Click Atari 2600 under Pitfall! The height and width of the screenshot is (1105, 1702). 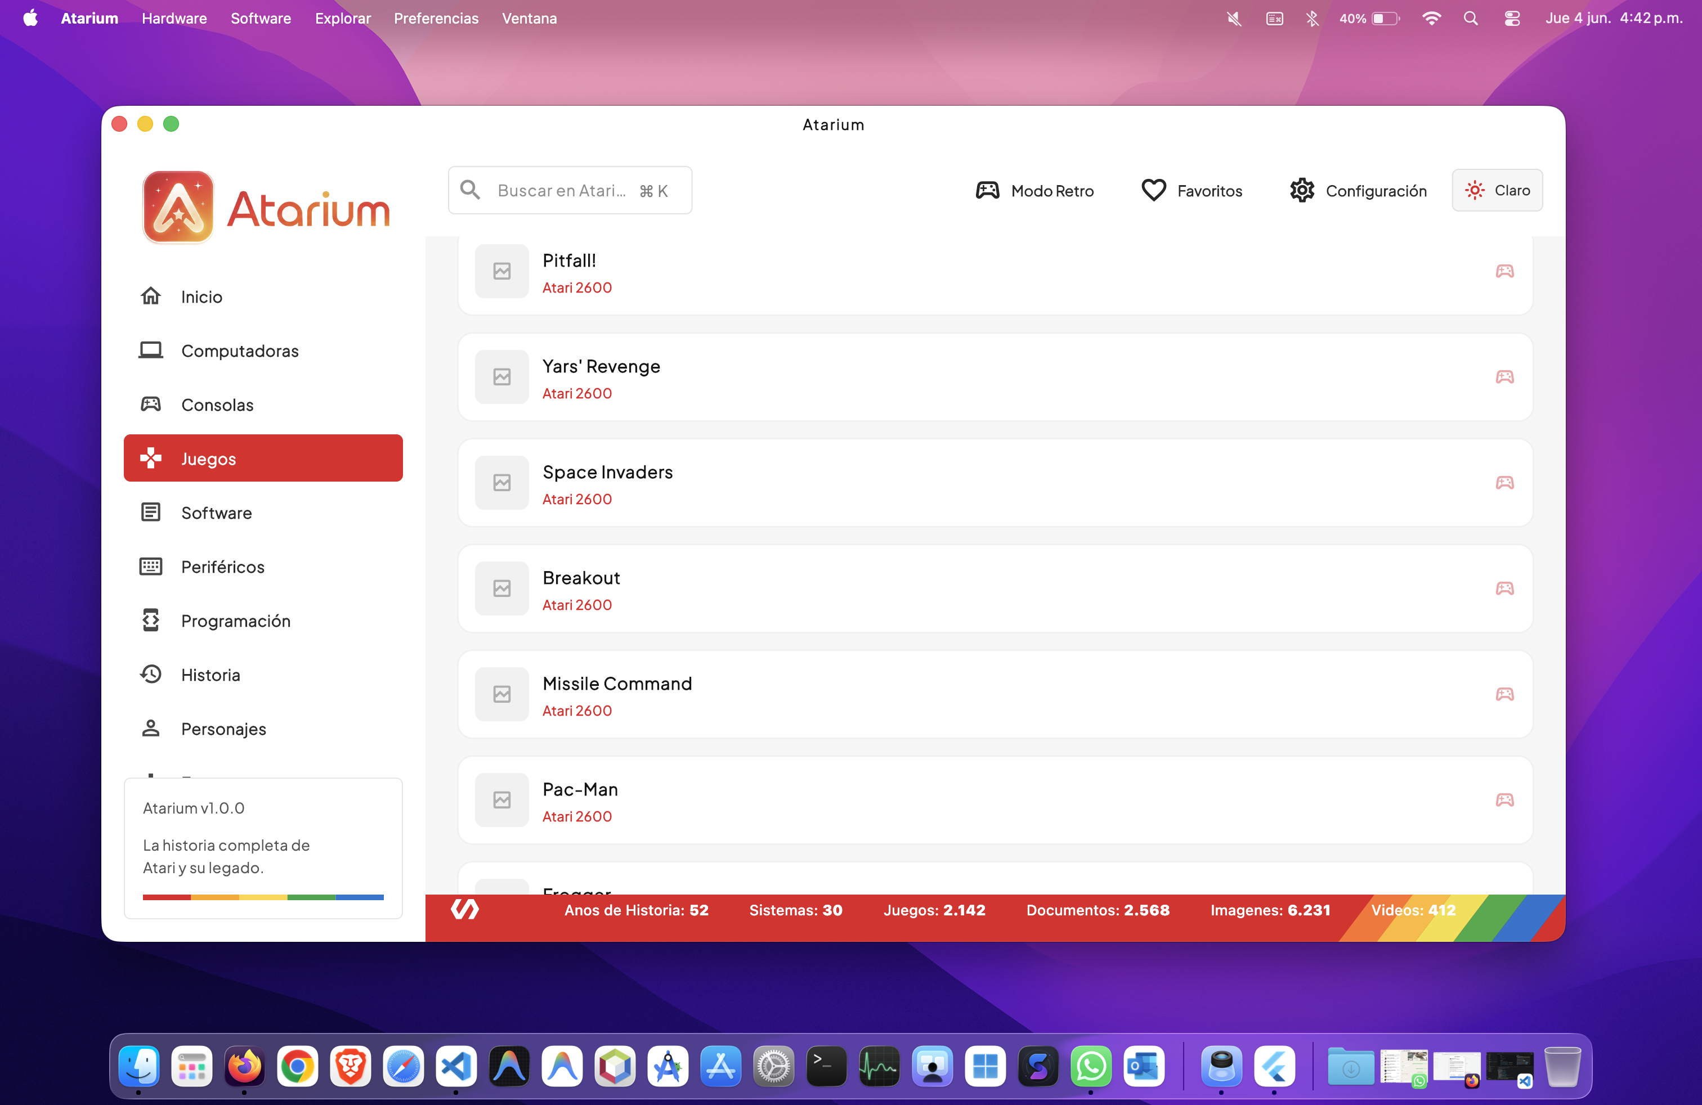click(577, 288)
